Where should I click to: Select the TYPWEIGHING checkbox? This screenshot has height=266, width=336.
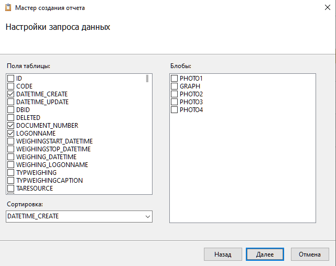click(10, 173)
